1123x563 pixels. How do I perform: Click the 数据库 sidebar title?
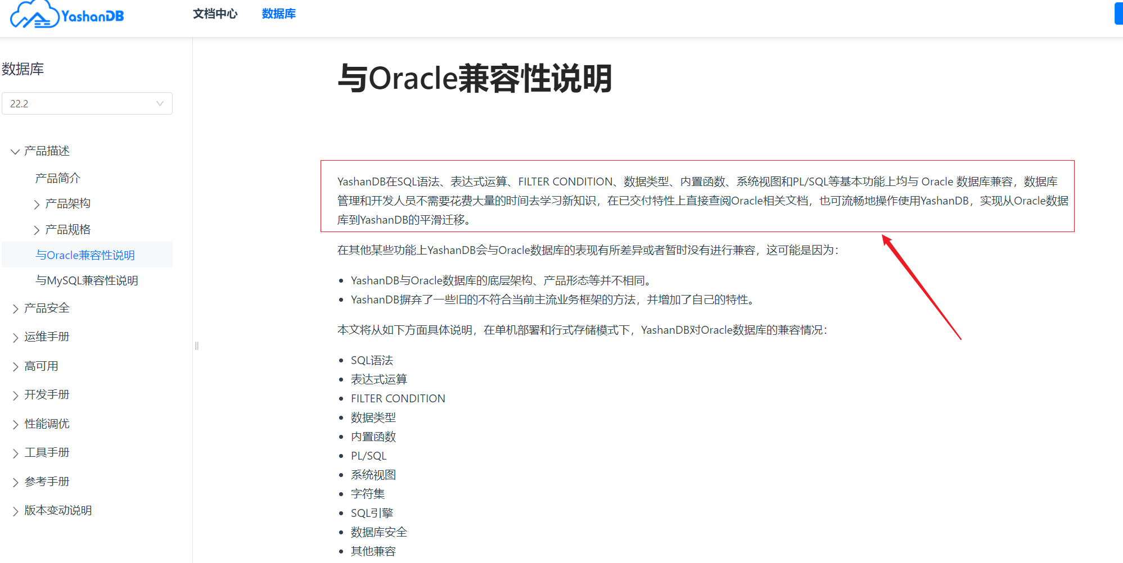23,69
